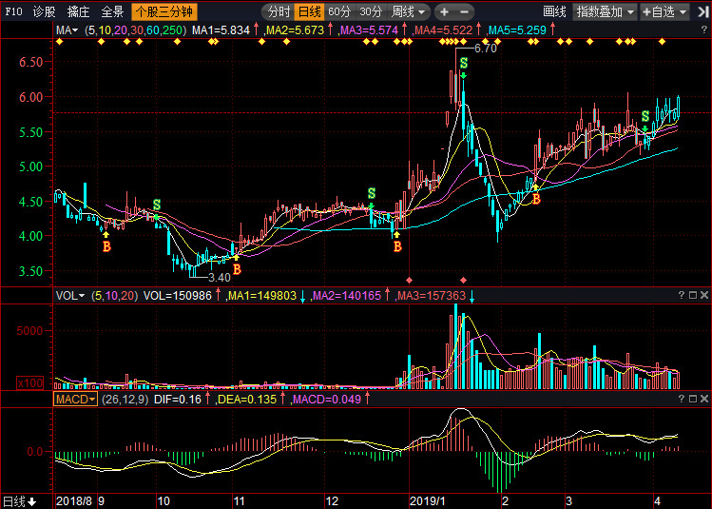This screenshot has width=712, height=509.
Task: Click the zoom in plus button
Action: click(445, 12)
